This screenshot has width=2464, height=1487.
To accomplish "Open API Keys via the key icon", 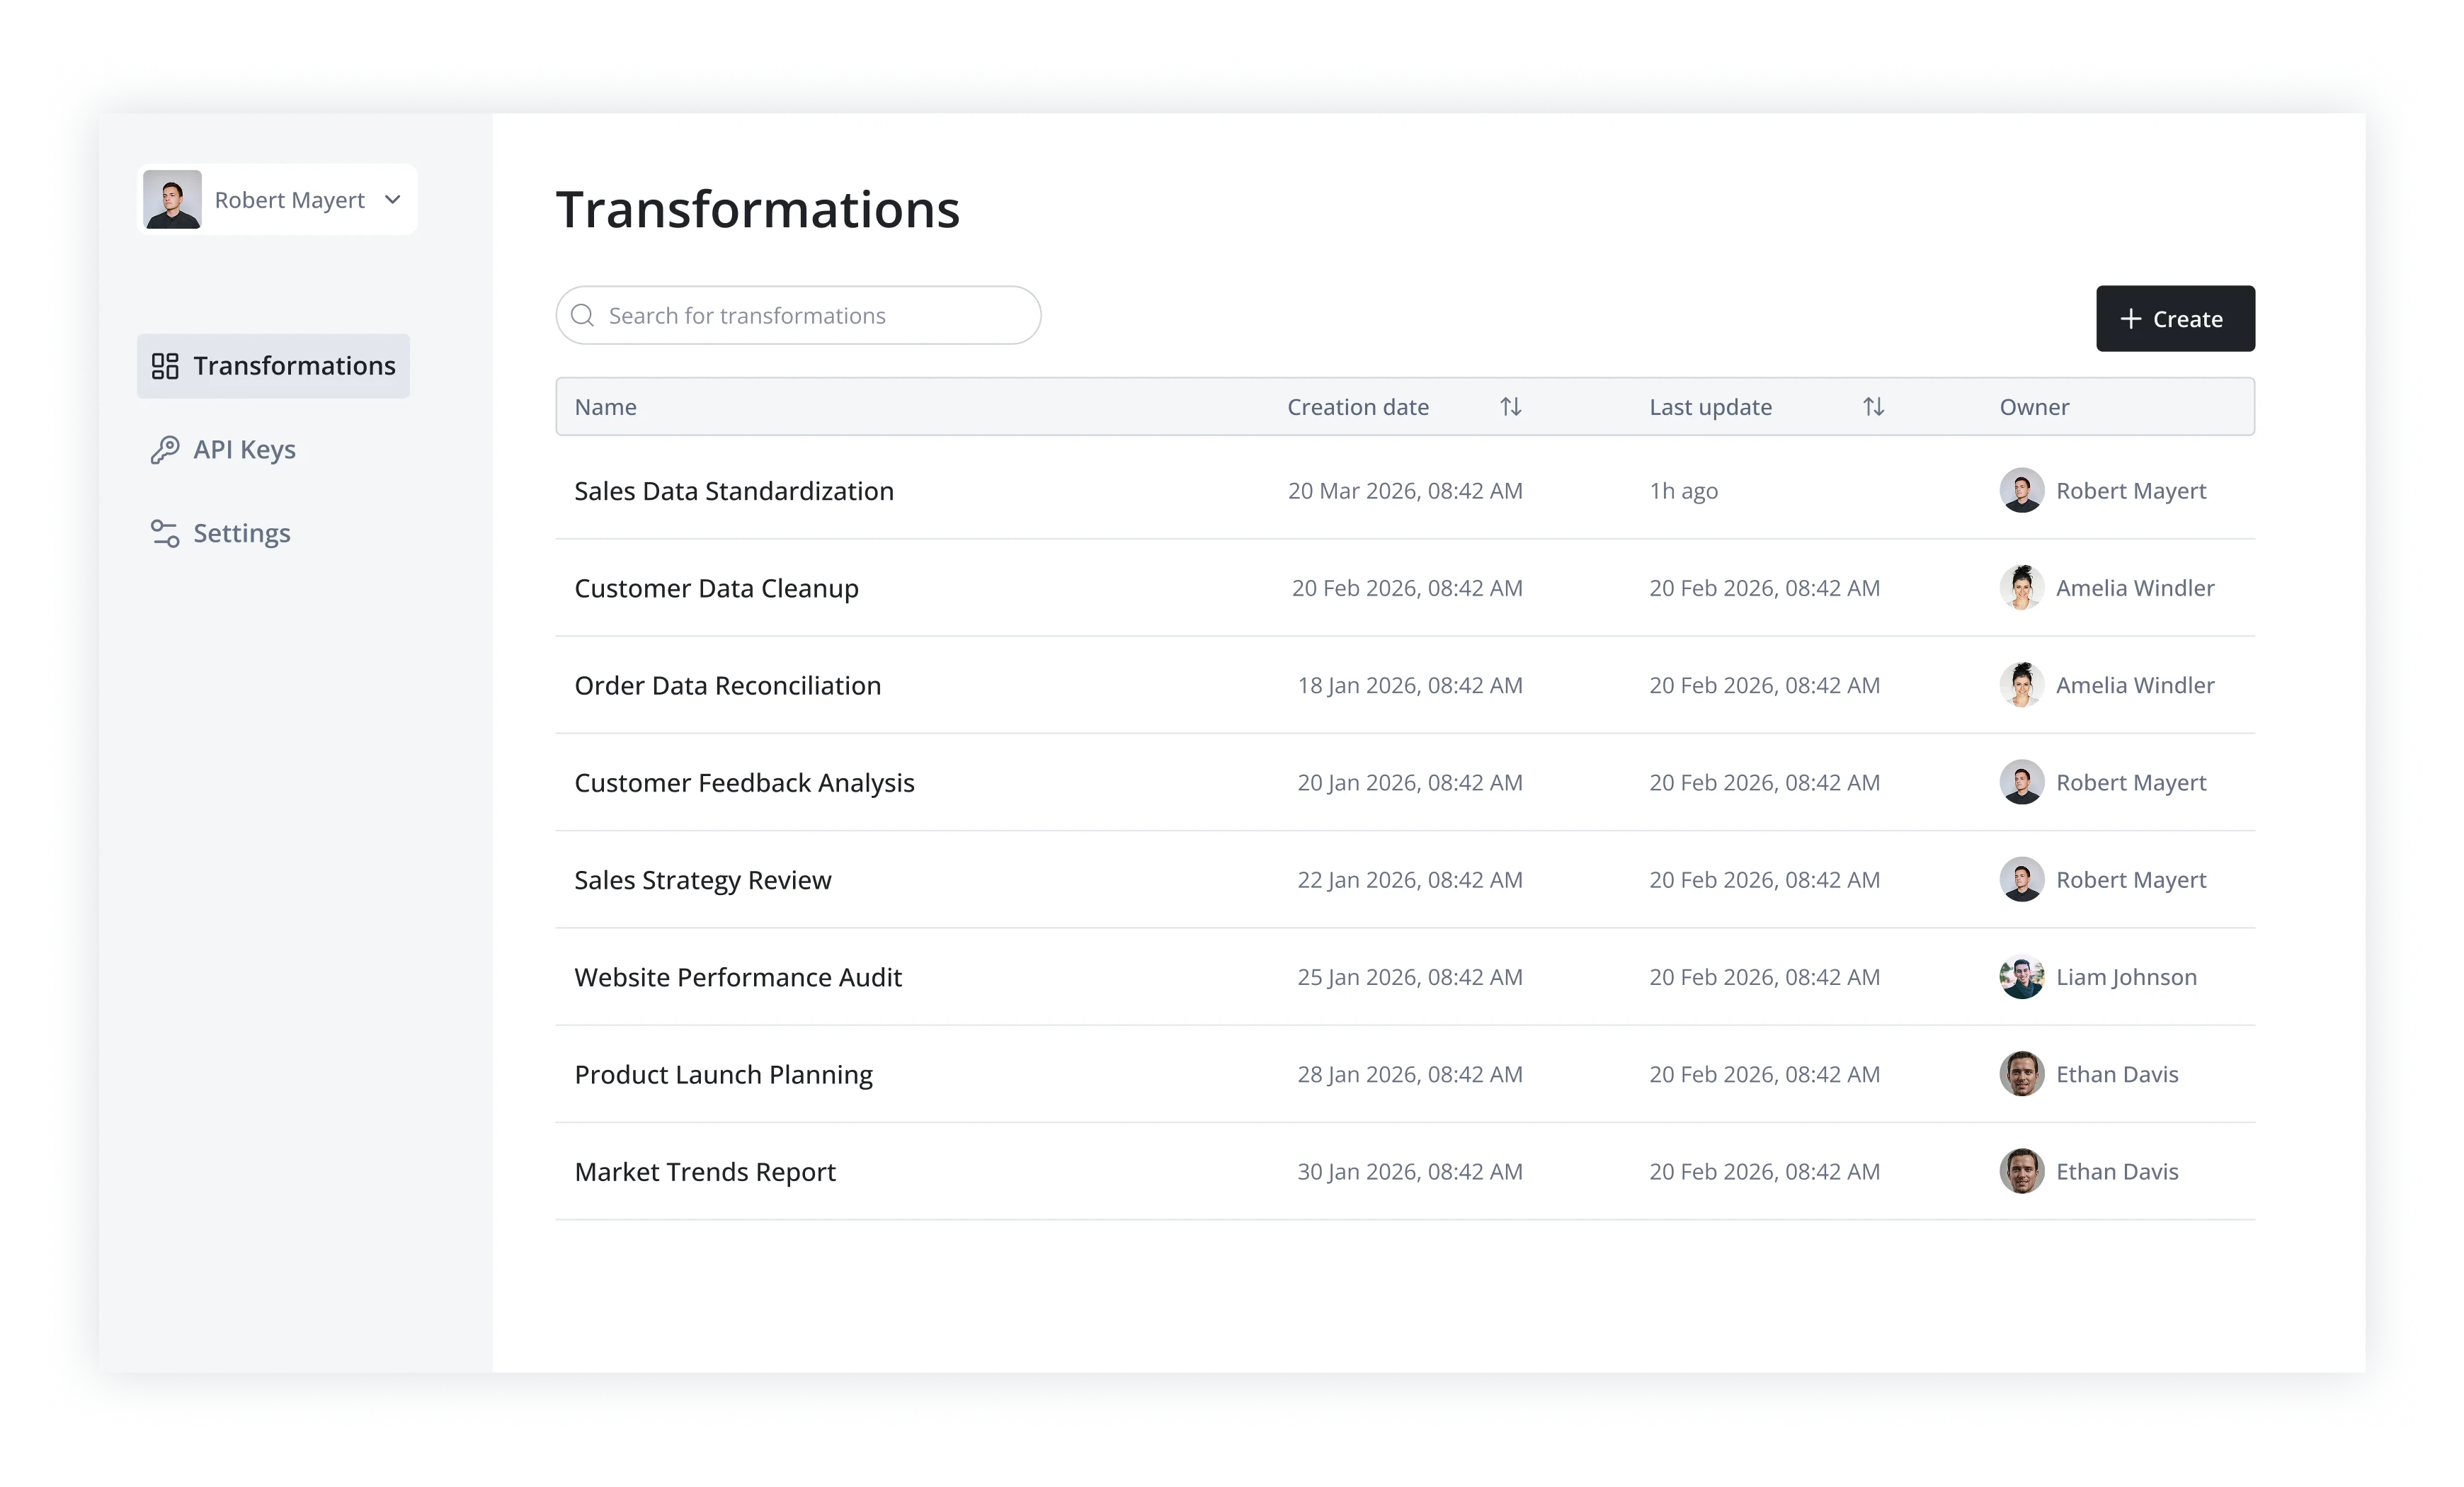I will pos(166,449).
